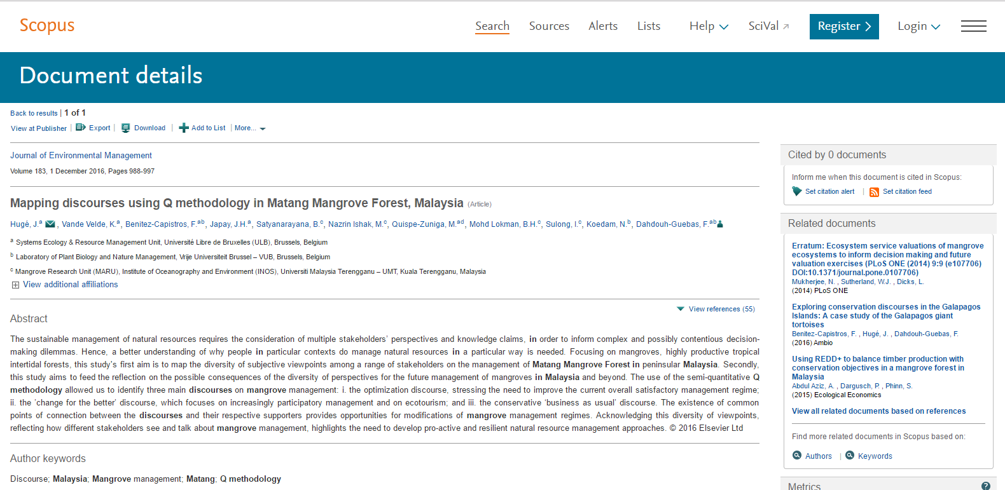This screenshot has width=1005, height=490.
Task: Open Journal of Environmental Management link
Action: pos(81,155)
